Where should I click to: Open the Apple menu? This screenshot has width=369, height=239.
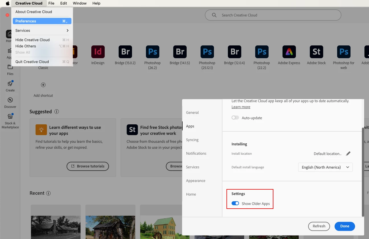point(8,3)
